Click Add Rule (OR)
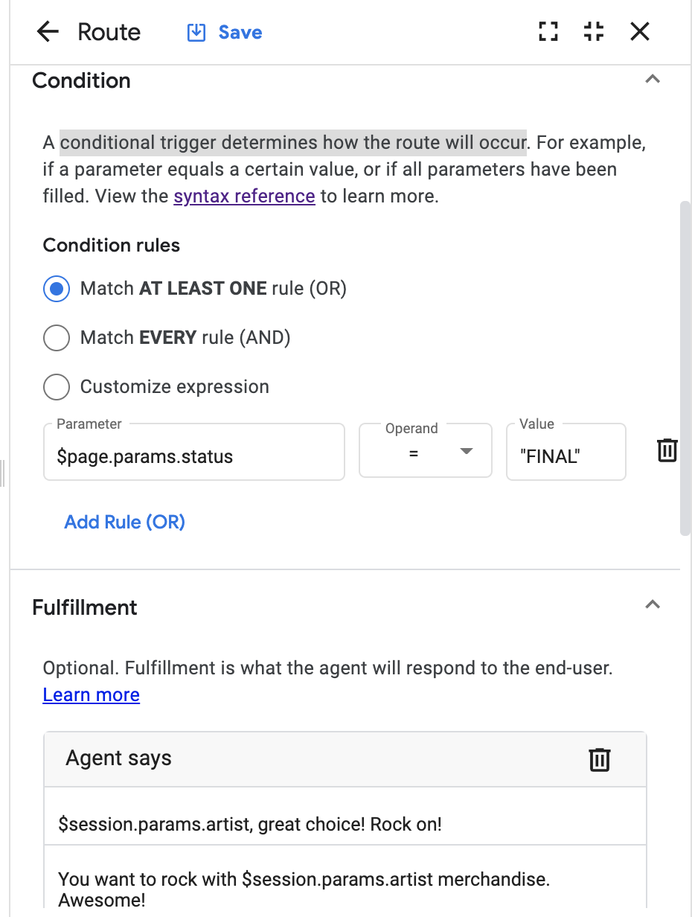 pos(125,522)
